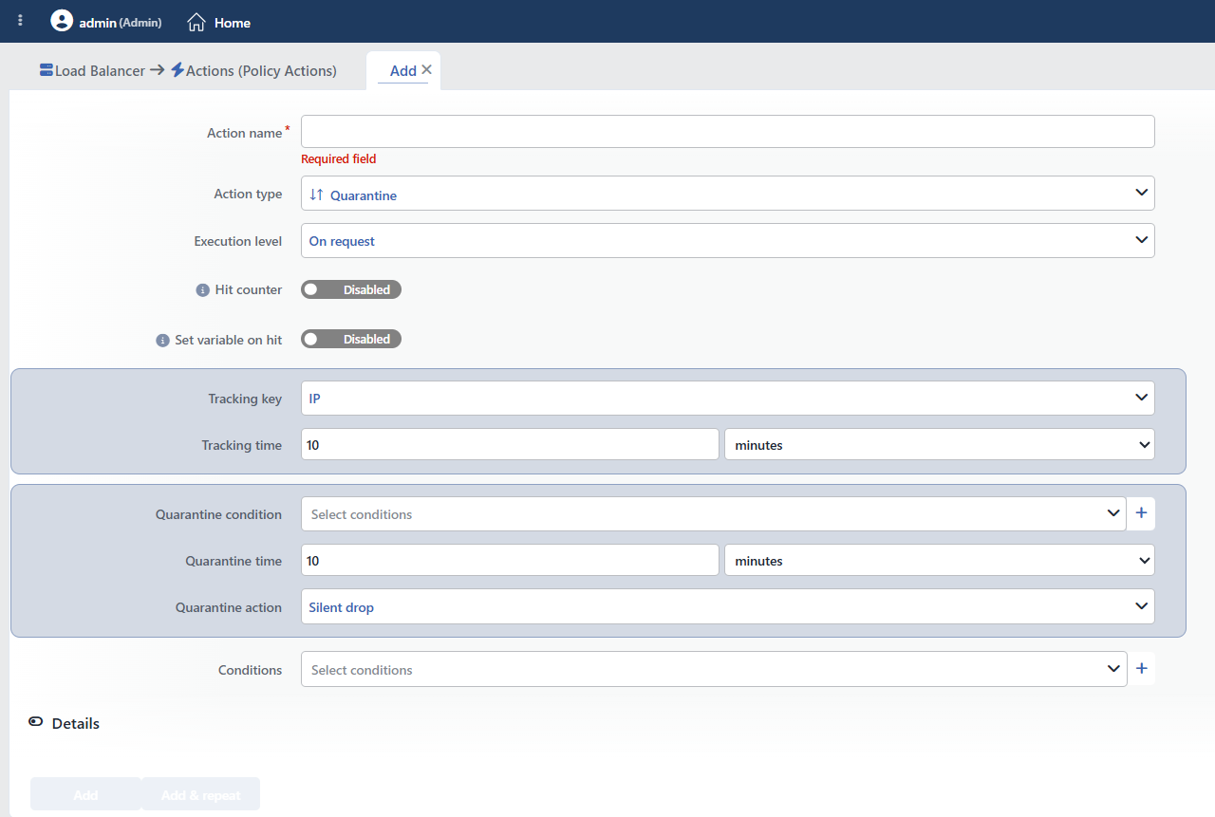Click the Action name input field

(x=727, y=131)
